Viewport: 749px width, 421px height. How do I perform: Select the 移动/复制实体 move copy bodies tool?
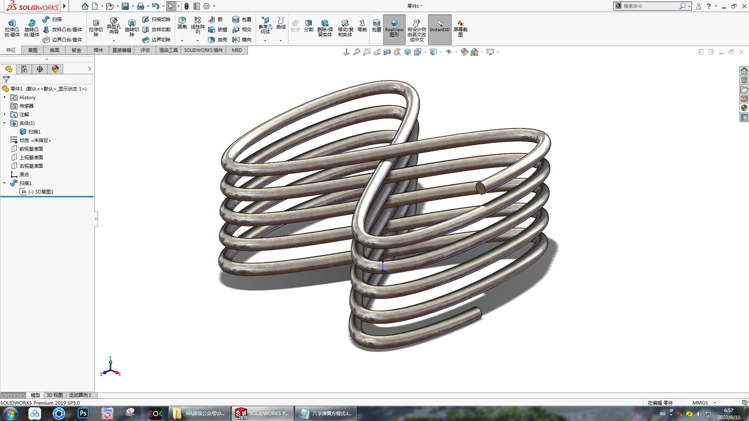click(345, 28)
